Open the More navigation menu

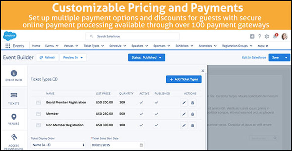click(x=263, y=46)
